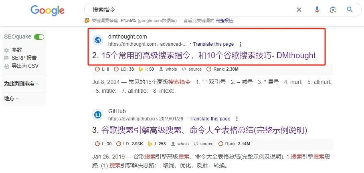The width and height of the screenshot is (364, 173).
Task: Translate this page for dmthought.com result
Action: (x=213, y=44)
